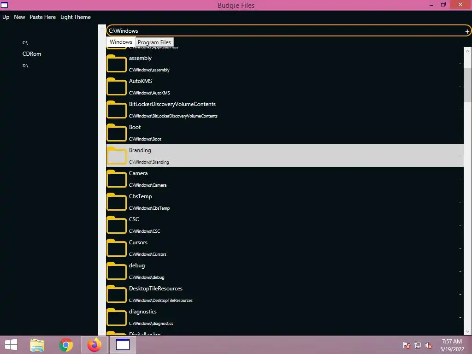The width and height of the screenshot is (472, 354).
Task: Click the path text 'C:\Windows\CSC'
Action: (x=144, y=231)
